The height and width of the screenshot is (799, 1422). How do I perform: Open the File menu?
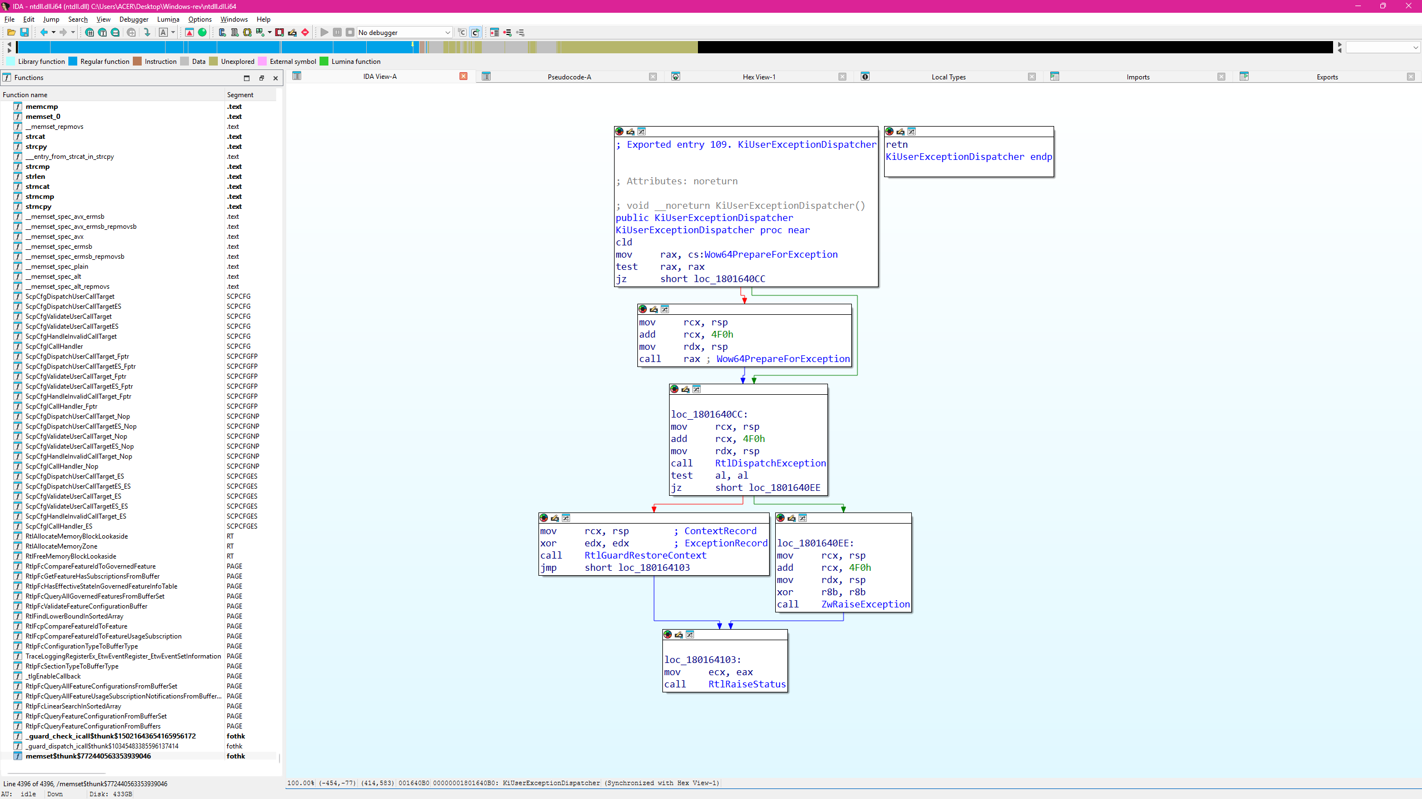tap(9, 19)
